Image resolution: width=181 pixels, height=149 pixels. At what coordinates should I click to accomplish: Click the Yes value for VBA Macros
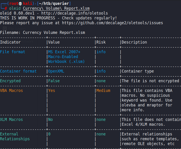(52, 91)
